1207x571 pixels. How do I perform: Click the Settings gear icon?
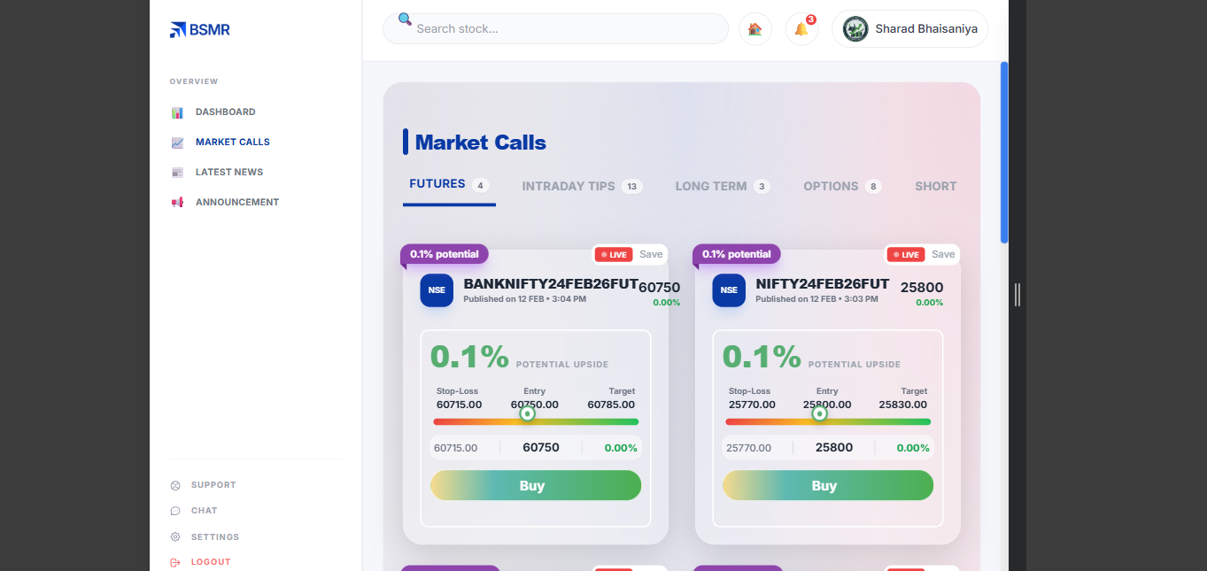(x=175, y=537)
